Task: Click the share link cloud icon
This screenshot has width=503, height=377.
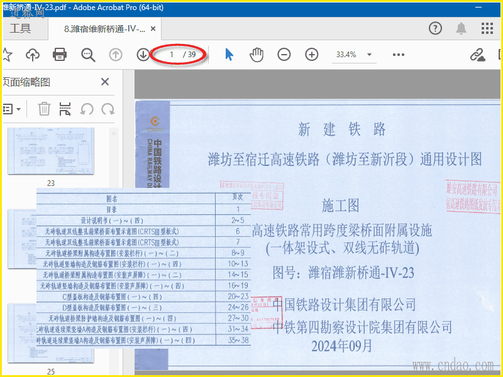Action: click(477, 55)
